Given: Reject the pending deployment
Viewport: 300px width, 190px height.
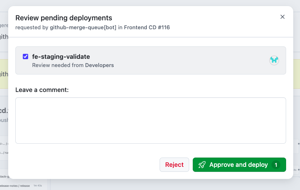Looking at the screenshot, I should point(174,165).
